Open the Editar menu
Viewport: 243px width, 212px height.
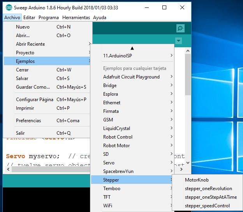[29, 18]
